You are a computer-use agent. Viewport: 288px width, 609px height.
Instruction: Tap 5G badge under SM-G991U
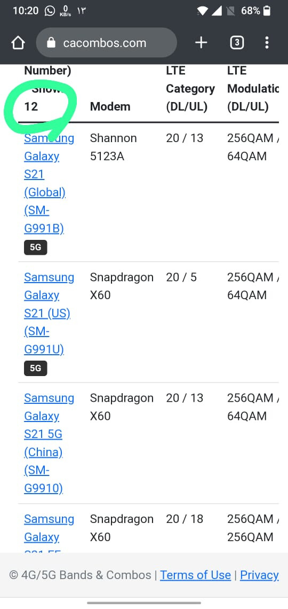point(36,368)
